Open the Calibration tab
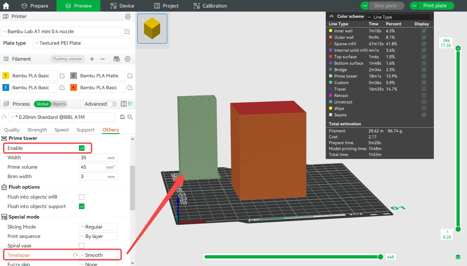This screenshot has width=467, height=266. pos(210,6)
